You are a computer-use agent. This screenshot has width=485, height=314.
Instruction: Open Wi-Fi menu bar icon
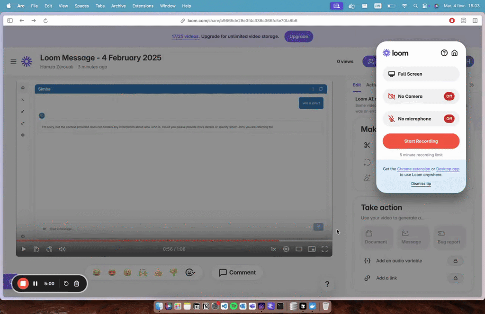[x=404, y=6]
